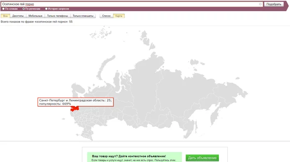Clear the search field with the X icon
This screenshot has width=290, height=162.
pyautogui.click(x=260, y=4)
